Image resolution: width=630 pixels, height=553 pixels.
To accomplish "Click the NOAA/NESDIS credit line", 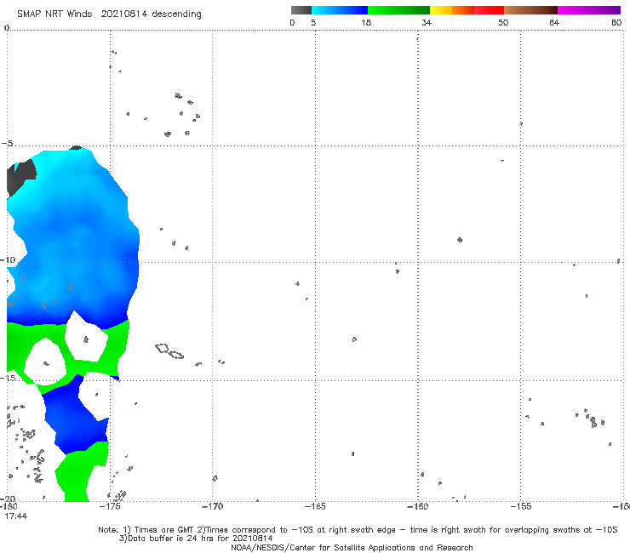I will [352, 547].
